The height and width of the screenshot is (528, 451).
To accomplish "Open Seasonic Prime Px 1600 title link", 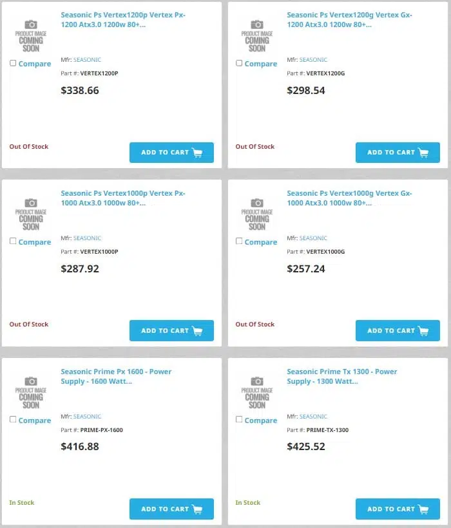I will (x=116, y=377).
